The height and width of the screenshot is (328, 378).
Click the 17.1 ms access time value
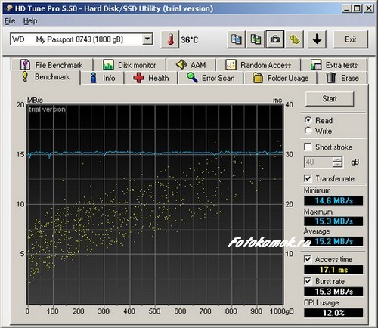pyautogui.click(x=333, y=270)
